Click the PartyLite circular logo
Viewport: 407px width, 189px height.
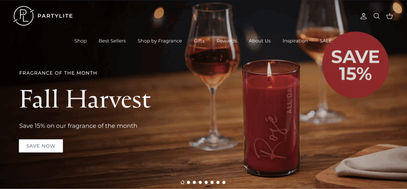23,16
